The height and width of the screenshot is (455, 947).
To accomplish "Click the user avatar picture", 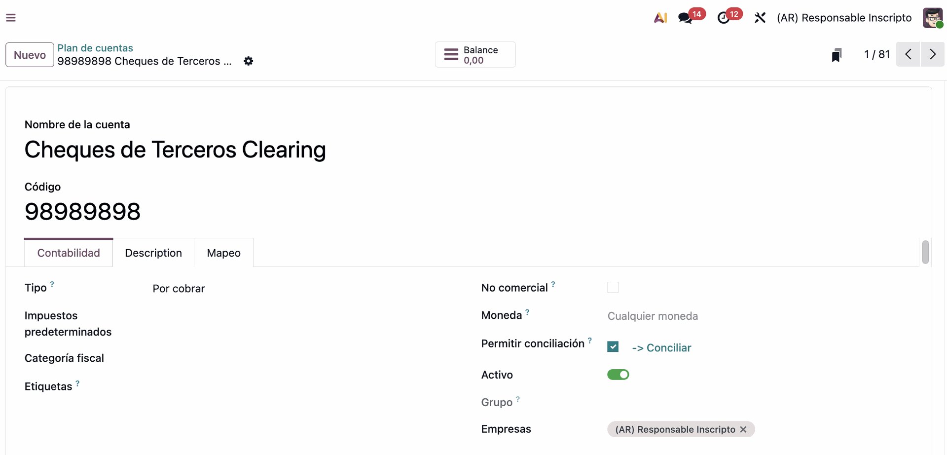I will [x=932, y=18].
